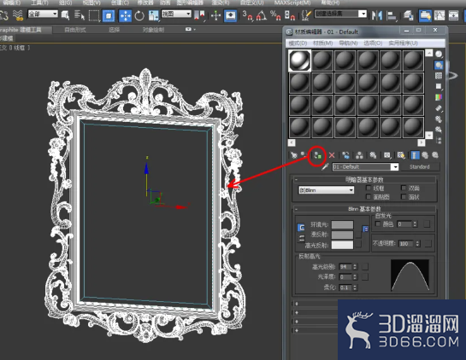
Task: Pick material from object with eyedropper
Action: pyautogui.click(x=325, y=166)
